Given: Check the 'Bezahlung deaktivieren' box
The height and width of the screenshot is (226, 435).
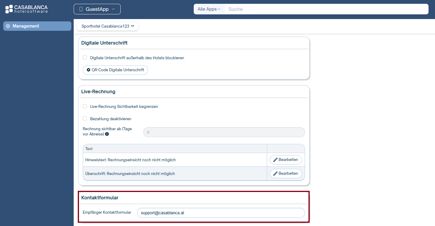Looking at the screenshot, I should click(85, 118).
